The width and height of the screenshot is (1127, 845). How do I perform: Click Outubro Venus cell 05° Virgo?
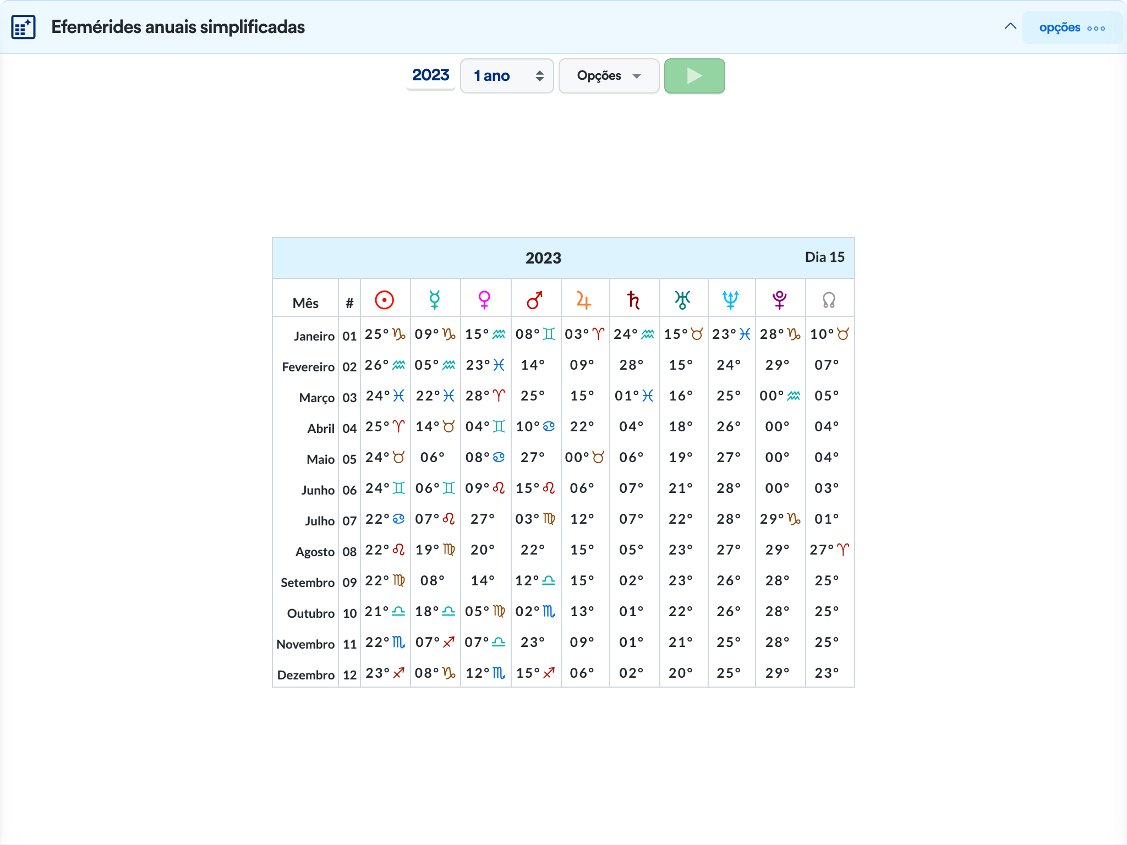click(x=485, y=611)
